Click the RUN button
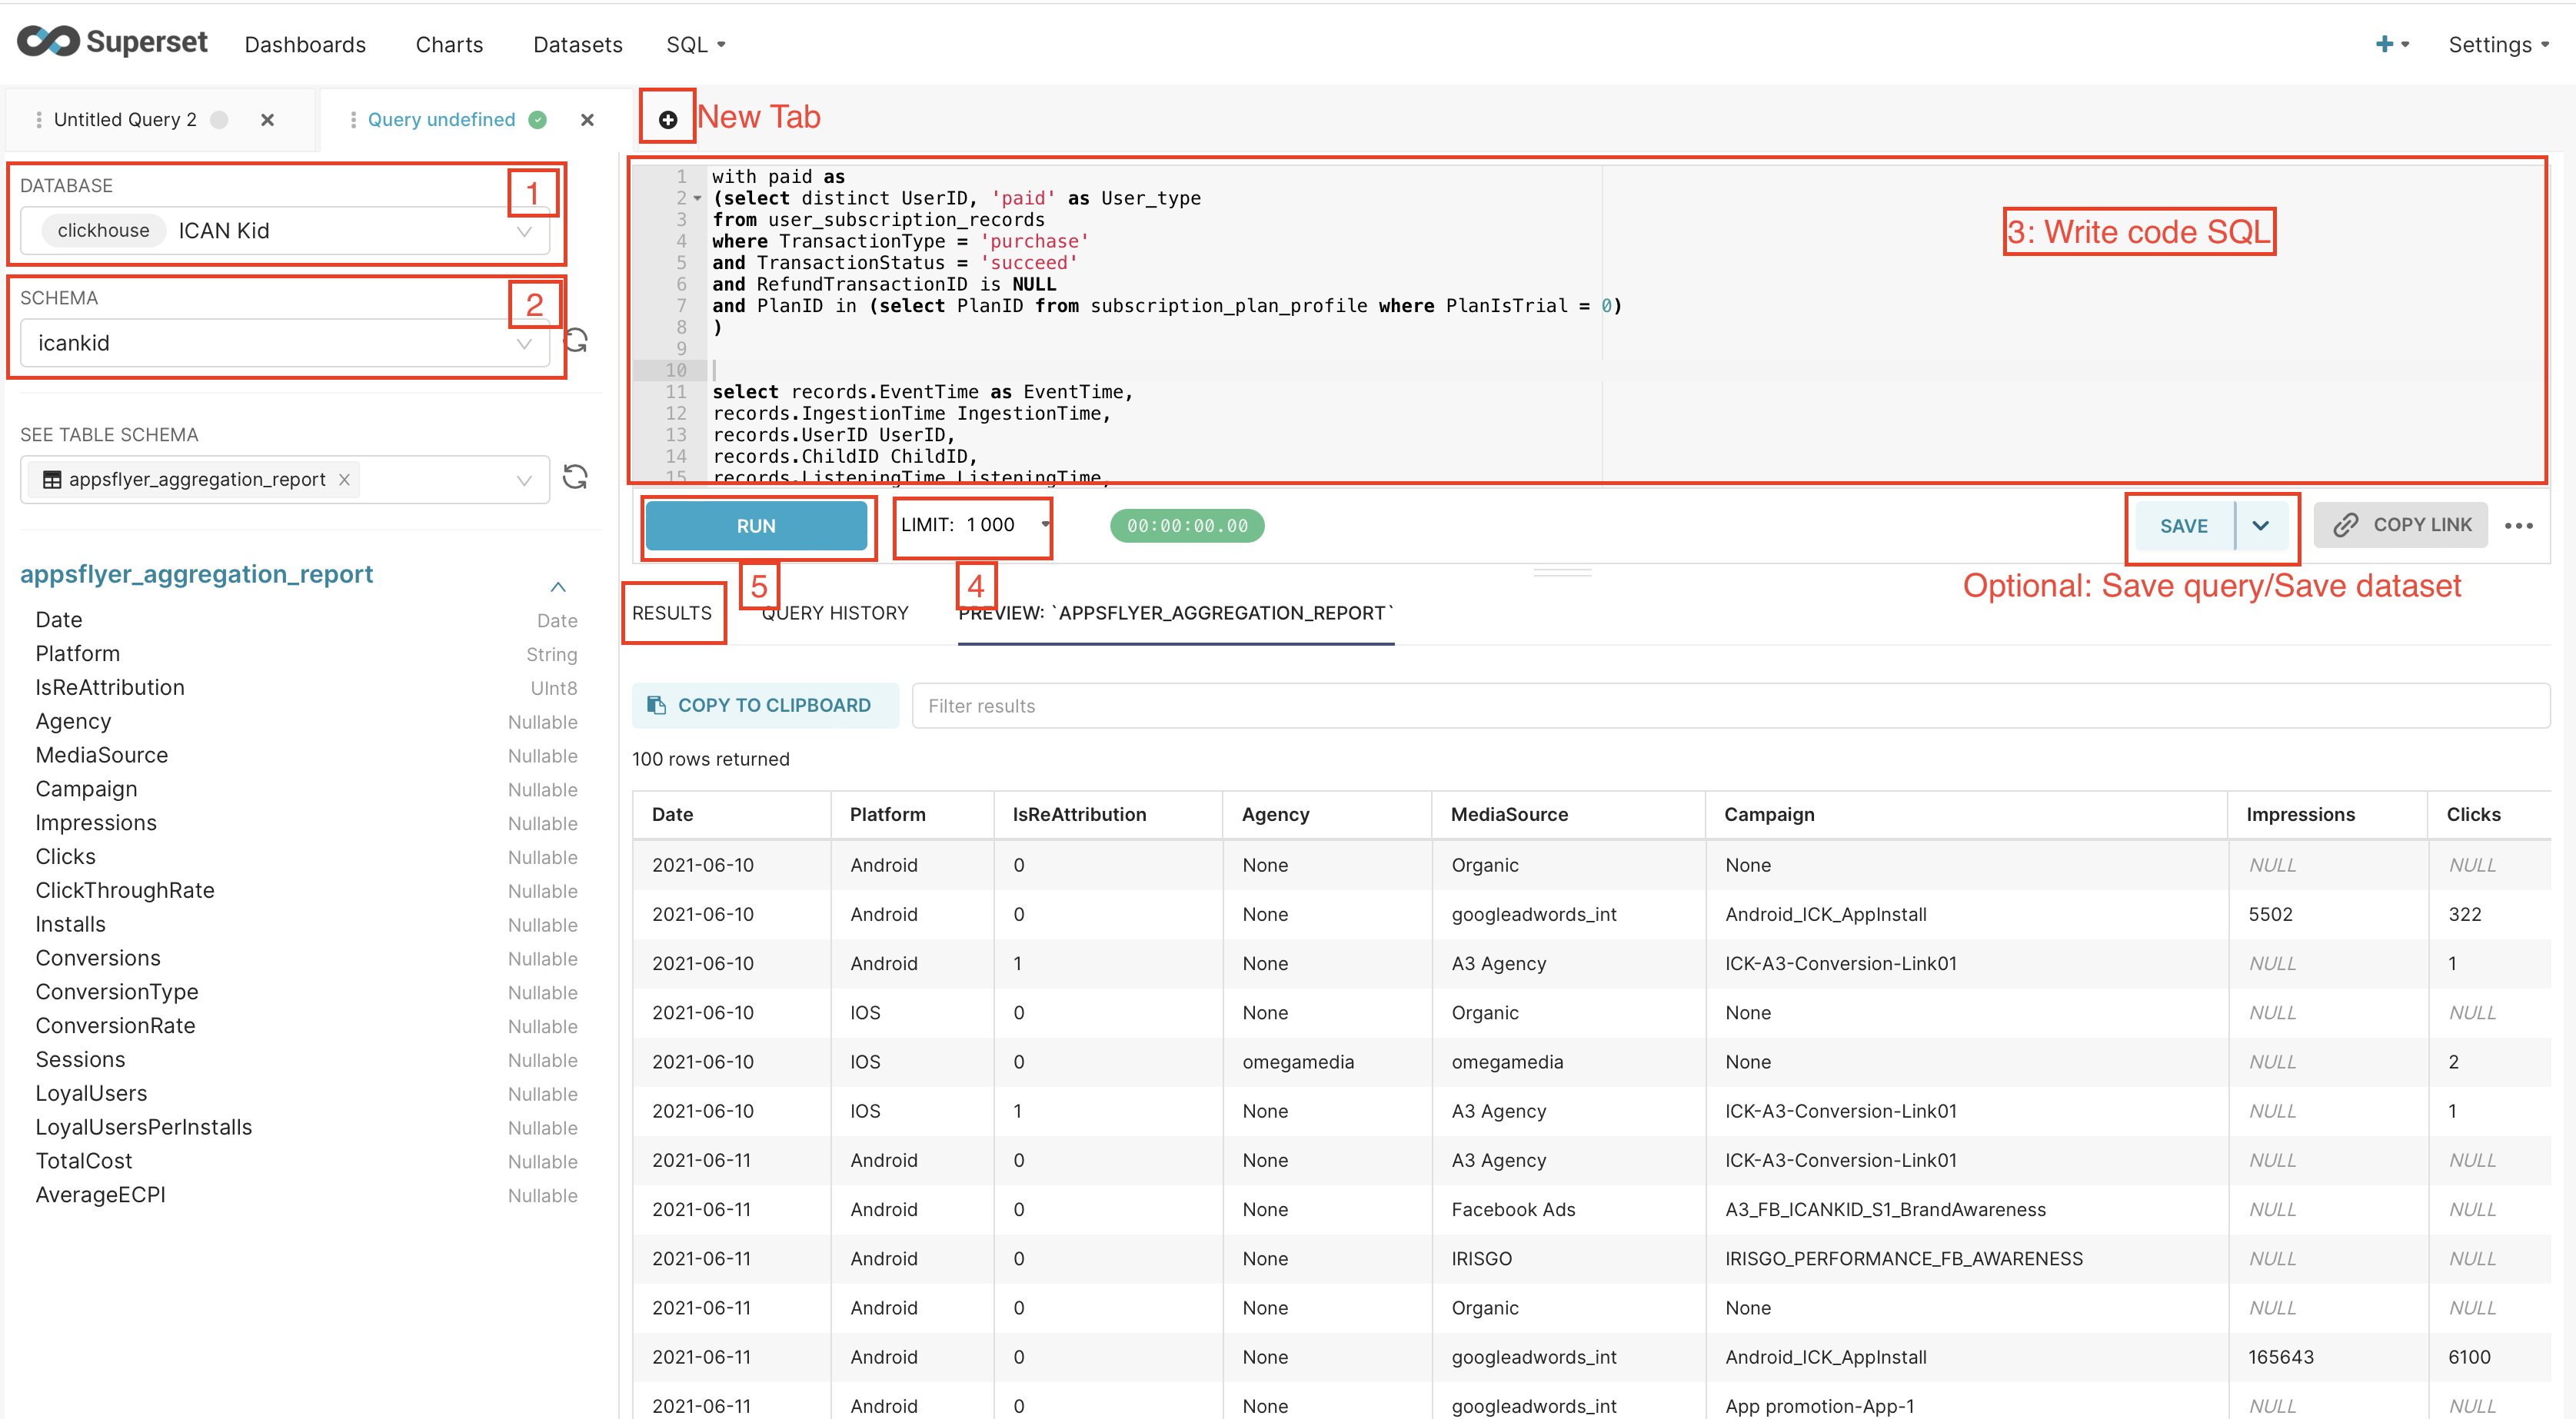The width and height of the screenshot is (2576, 1419). pyautogui.click(x=756, y=526)
